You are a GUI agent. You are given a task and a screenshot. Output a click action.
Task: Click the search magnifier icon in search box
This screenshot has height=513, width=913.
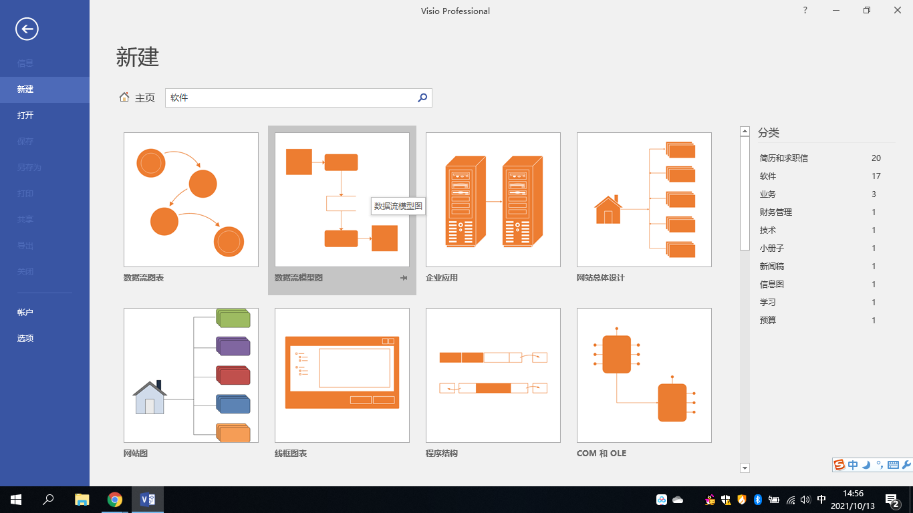422,98
